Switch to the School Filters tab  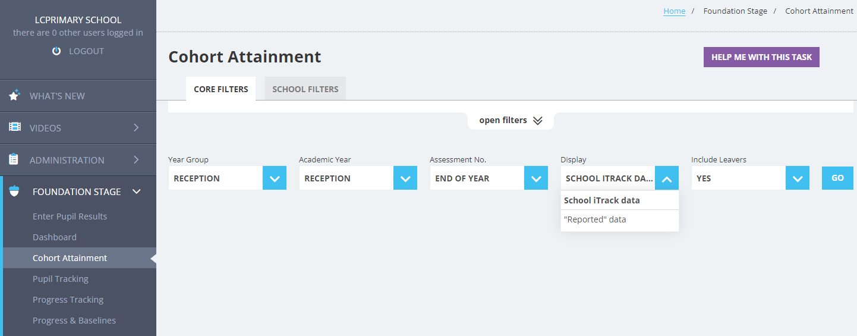(x=305, y=89)
